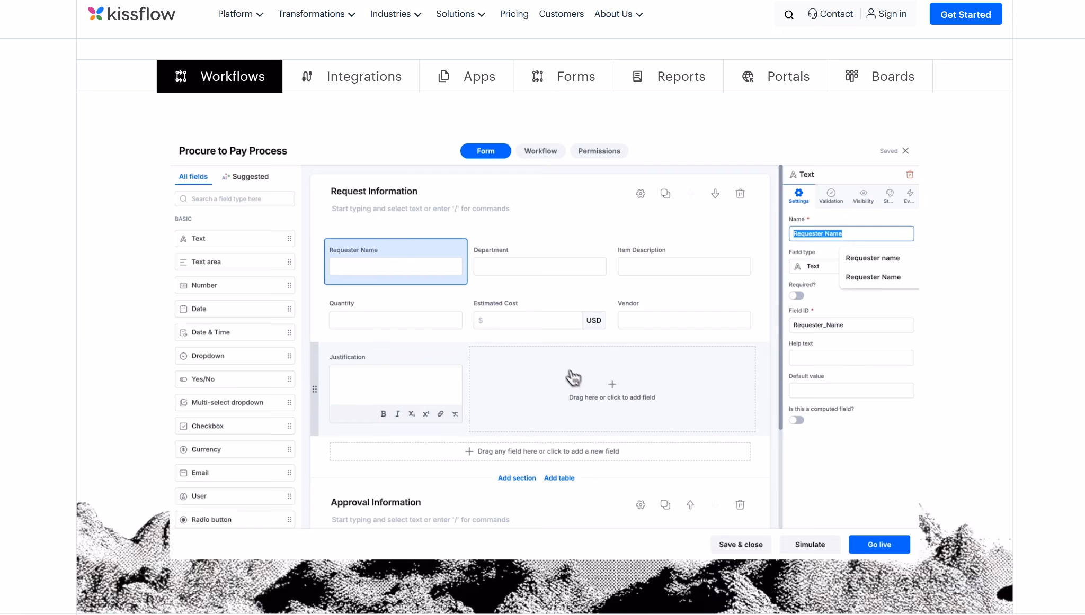Delete the Approval Information section
This screenshot has height=615, width=1085.
(x=740, y=505)
